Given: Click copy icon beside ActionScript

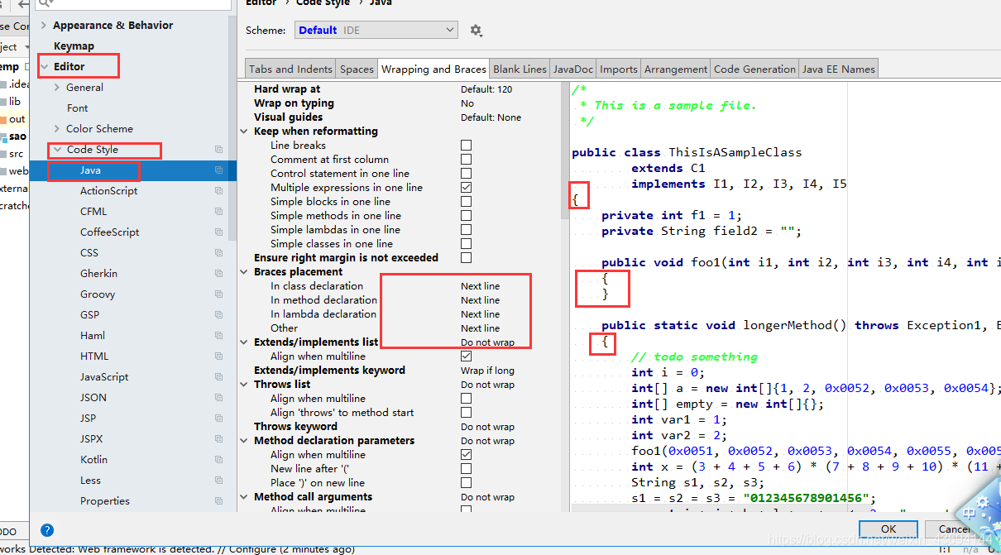Looking at the screenshot, I should click(218, 191).
